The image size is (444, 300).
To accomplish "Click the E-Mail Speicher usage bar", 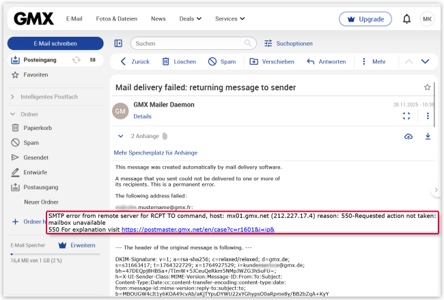I will (x=55, y=254).
